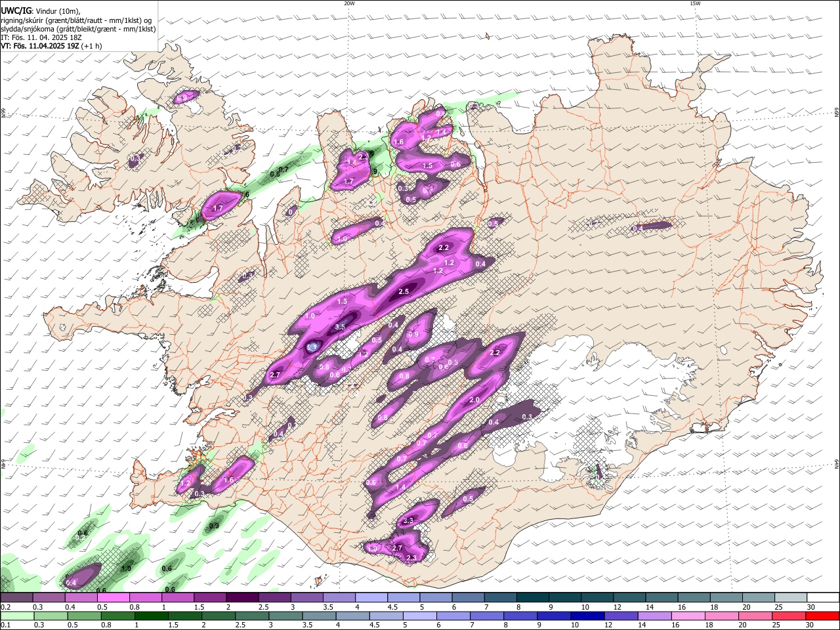Image resolution: width=840 pixels, height=630 pixels.
Task: Click the 'UWC/IG: Vindur (10m),' title text
Action: [x=41, y=10]
